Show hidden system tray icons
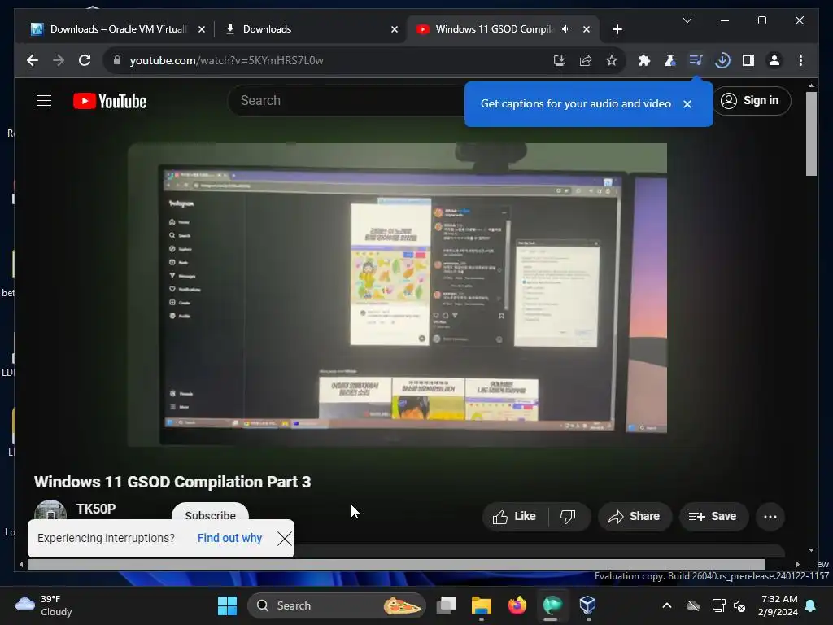 click(x=667, y=605)
